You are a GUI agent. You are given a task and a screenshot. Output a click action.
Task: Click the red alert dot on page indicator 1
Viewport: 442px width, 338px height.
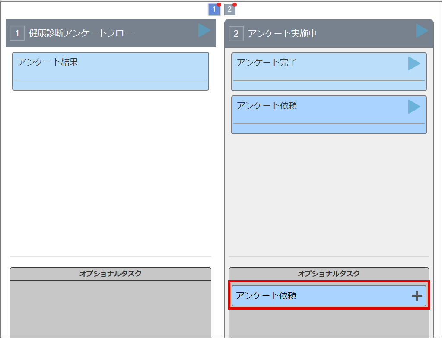[x=218, y=4]
